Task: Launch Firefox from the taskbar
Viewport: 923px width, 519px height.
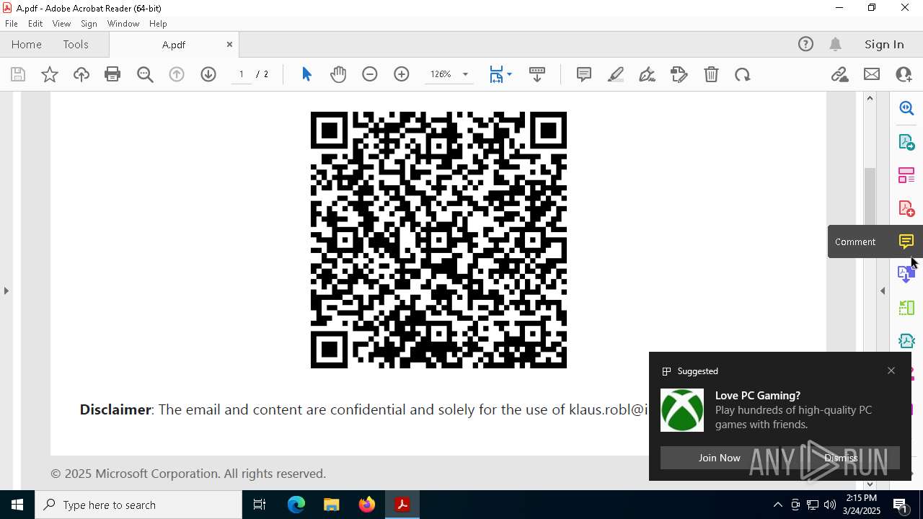Action: [366, 505]
